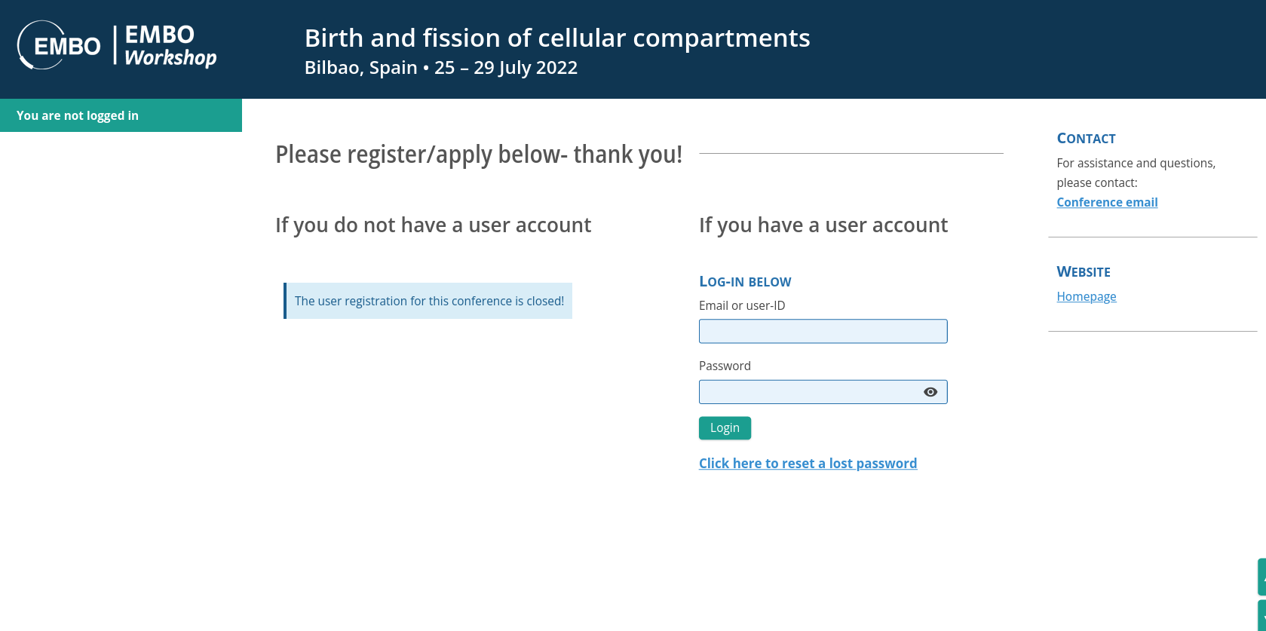Click the 'Log-in below' heading
The width and height of the screenshot is (1266, 631).
tap(744, 281)
